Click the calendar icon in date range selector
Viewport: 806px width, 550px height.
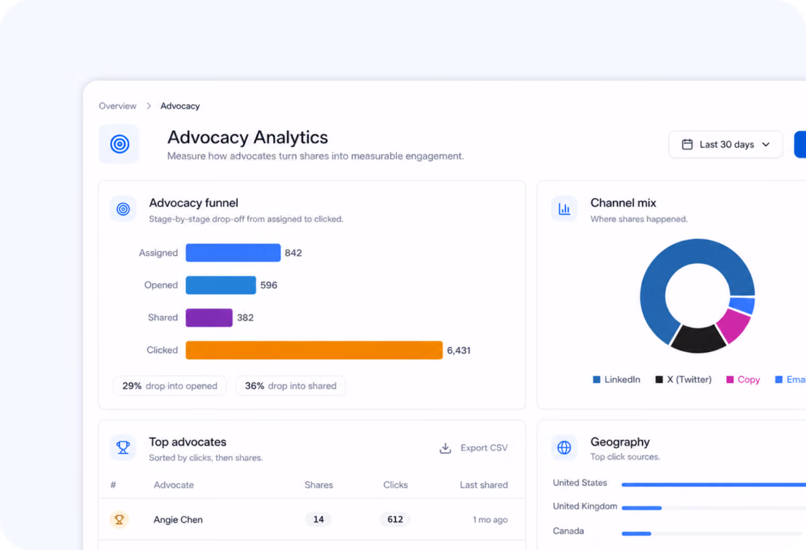(x=687, y=144)
